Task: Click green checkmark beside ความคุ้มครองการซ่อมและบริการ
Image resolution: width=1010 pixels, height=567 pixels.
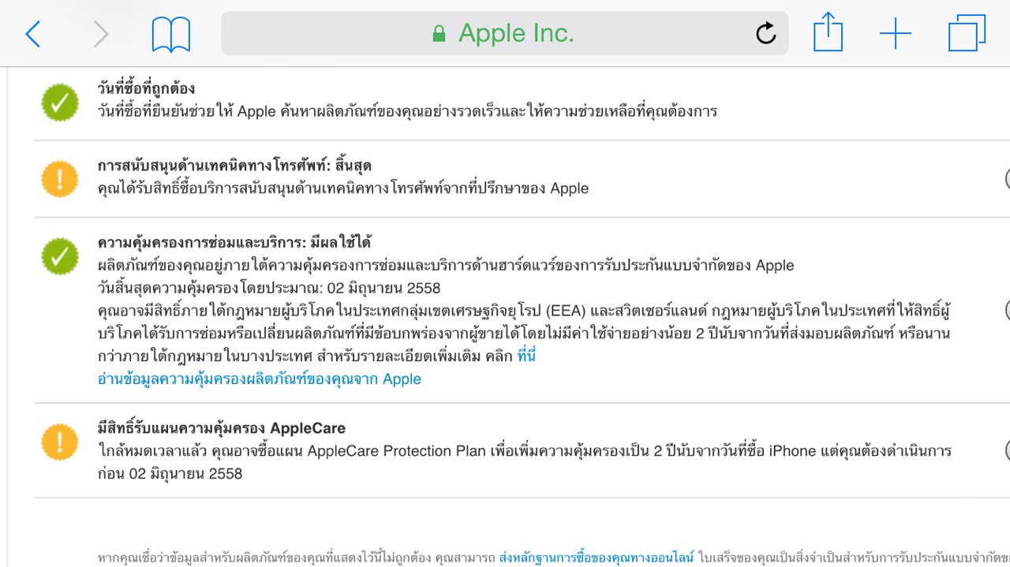Action: pos(60,256)
